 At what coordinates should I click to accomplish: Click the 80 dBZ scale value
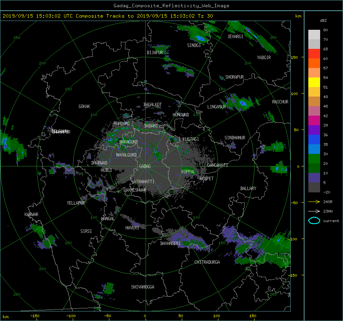coord(325,30)
